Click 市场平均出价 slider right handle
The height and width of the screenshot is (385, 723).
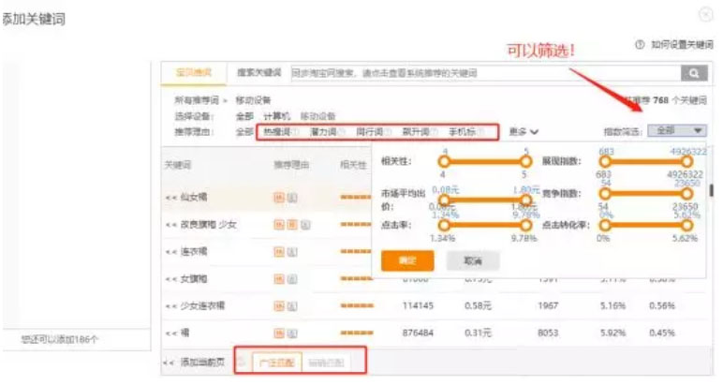[525, 200]
